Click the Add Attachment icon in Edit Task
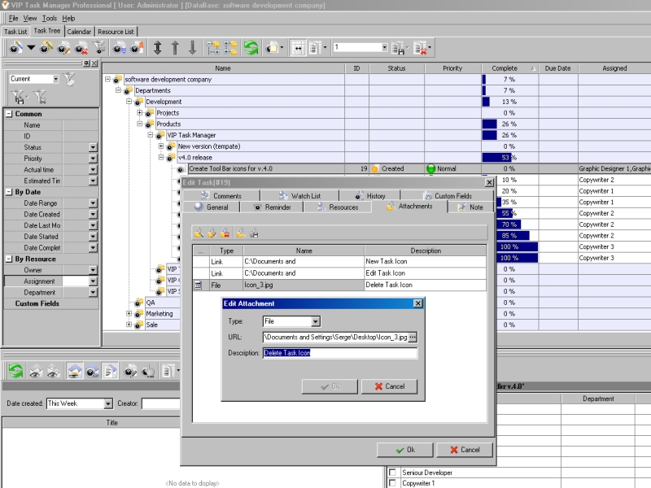Viewport: 651px width, 488px height. 199,233
